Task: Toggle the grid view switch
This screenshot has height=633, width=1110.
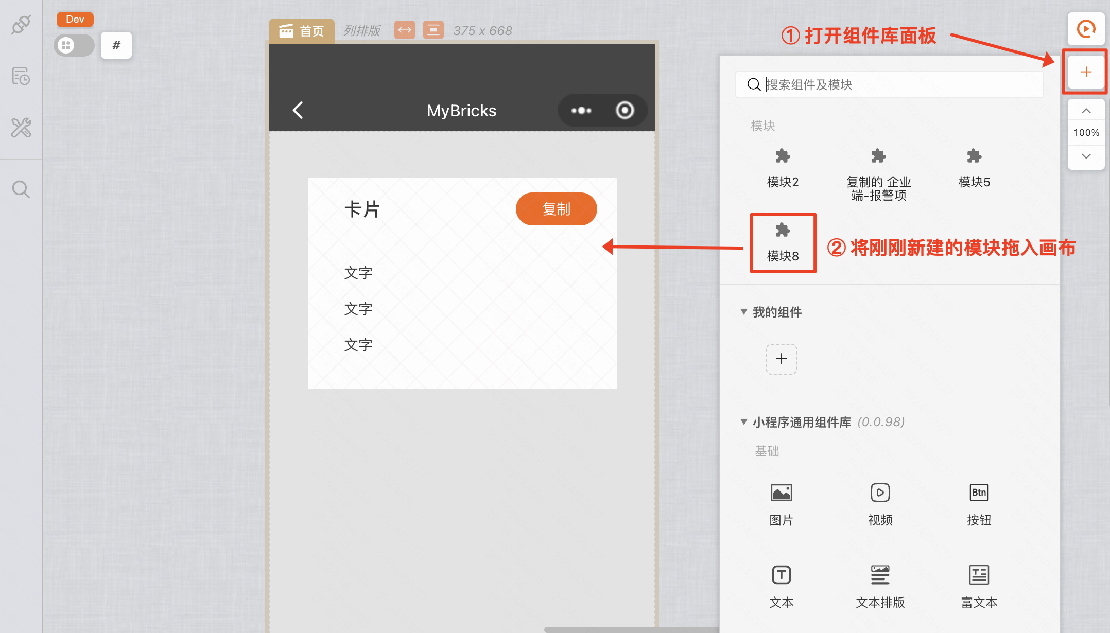Action: [74, 45]
